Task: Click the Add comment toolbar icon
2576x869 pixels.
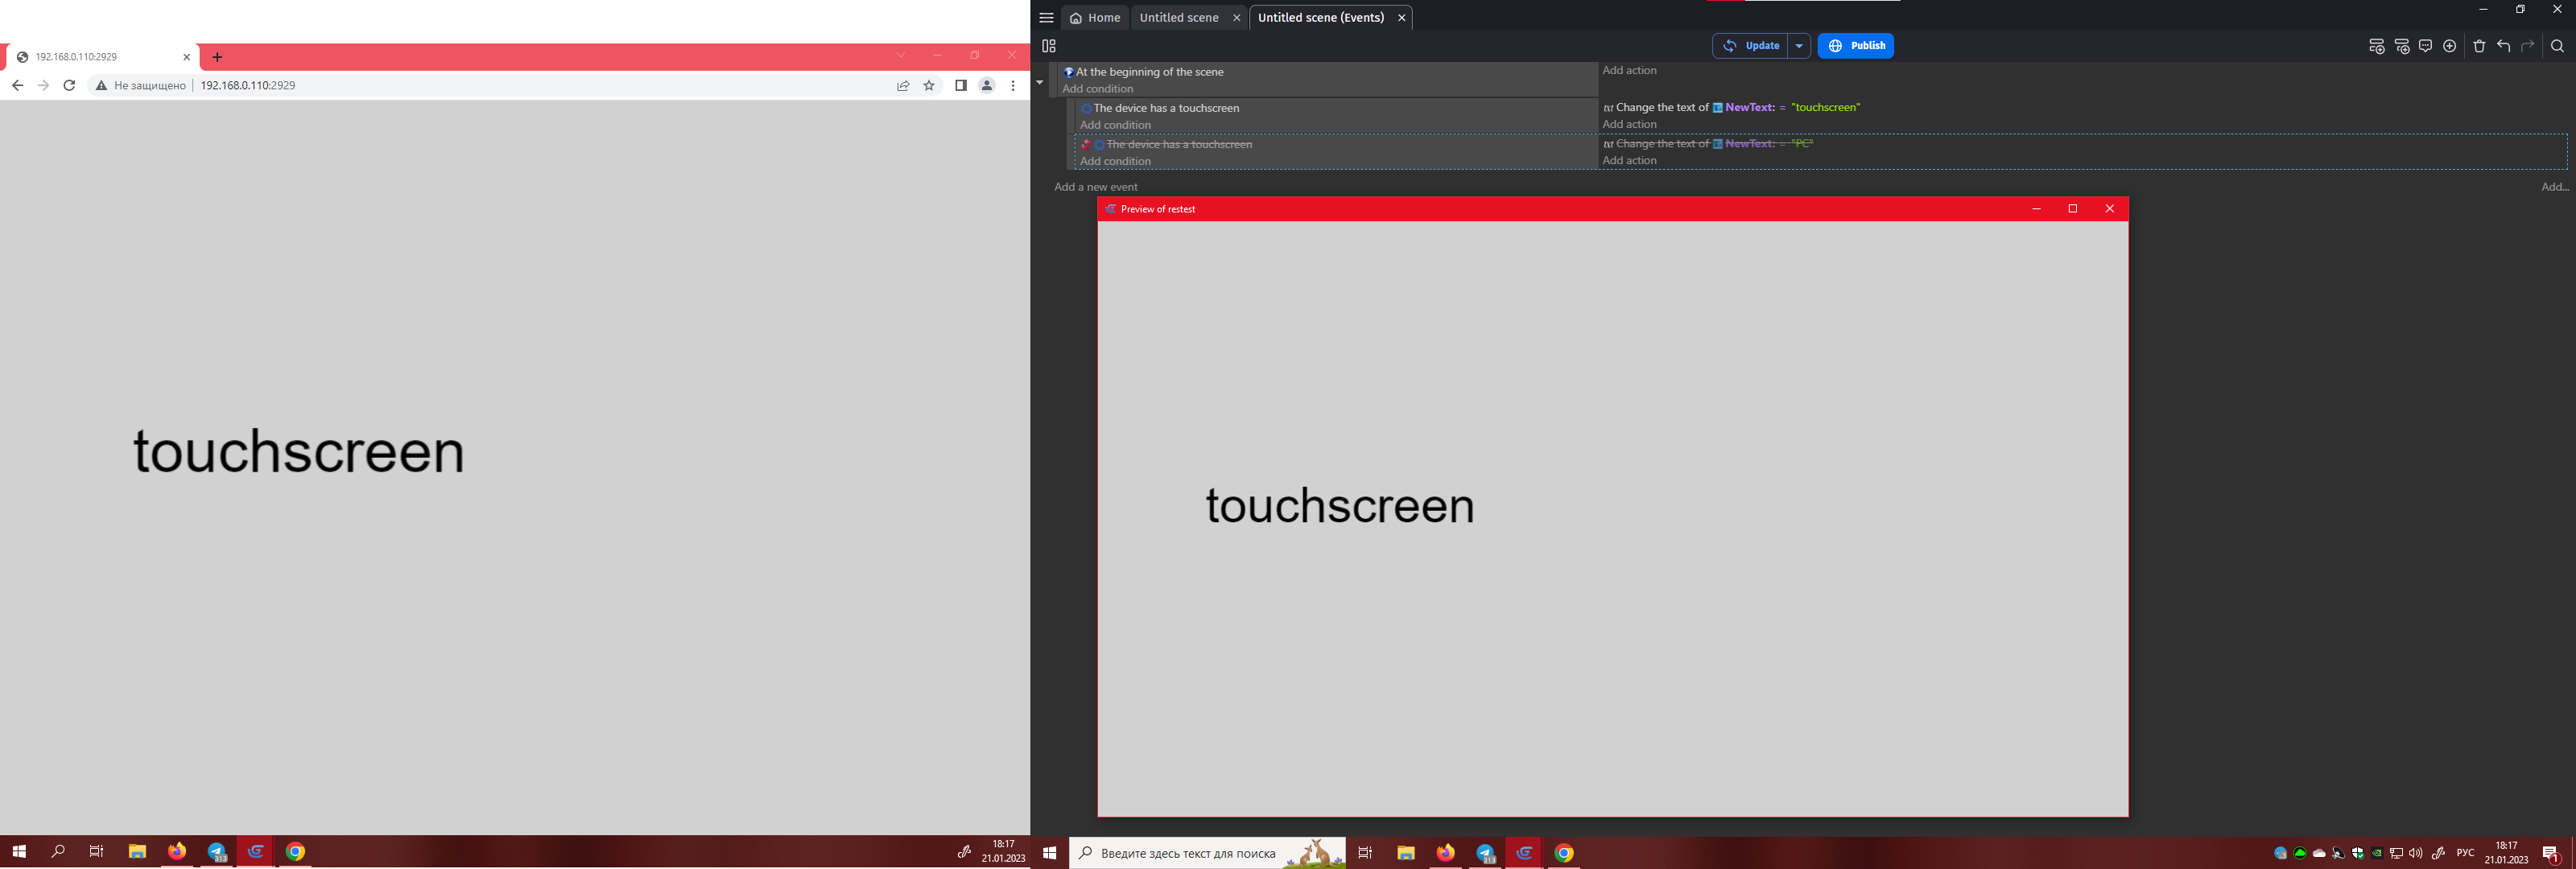Action: (x=2426, y=46)
